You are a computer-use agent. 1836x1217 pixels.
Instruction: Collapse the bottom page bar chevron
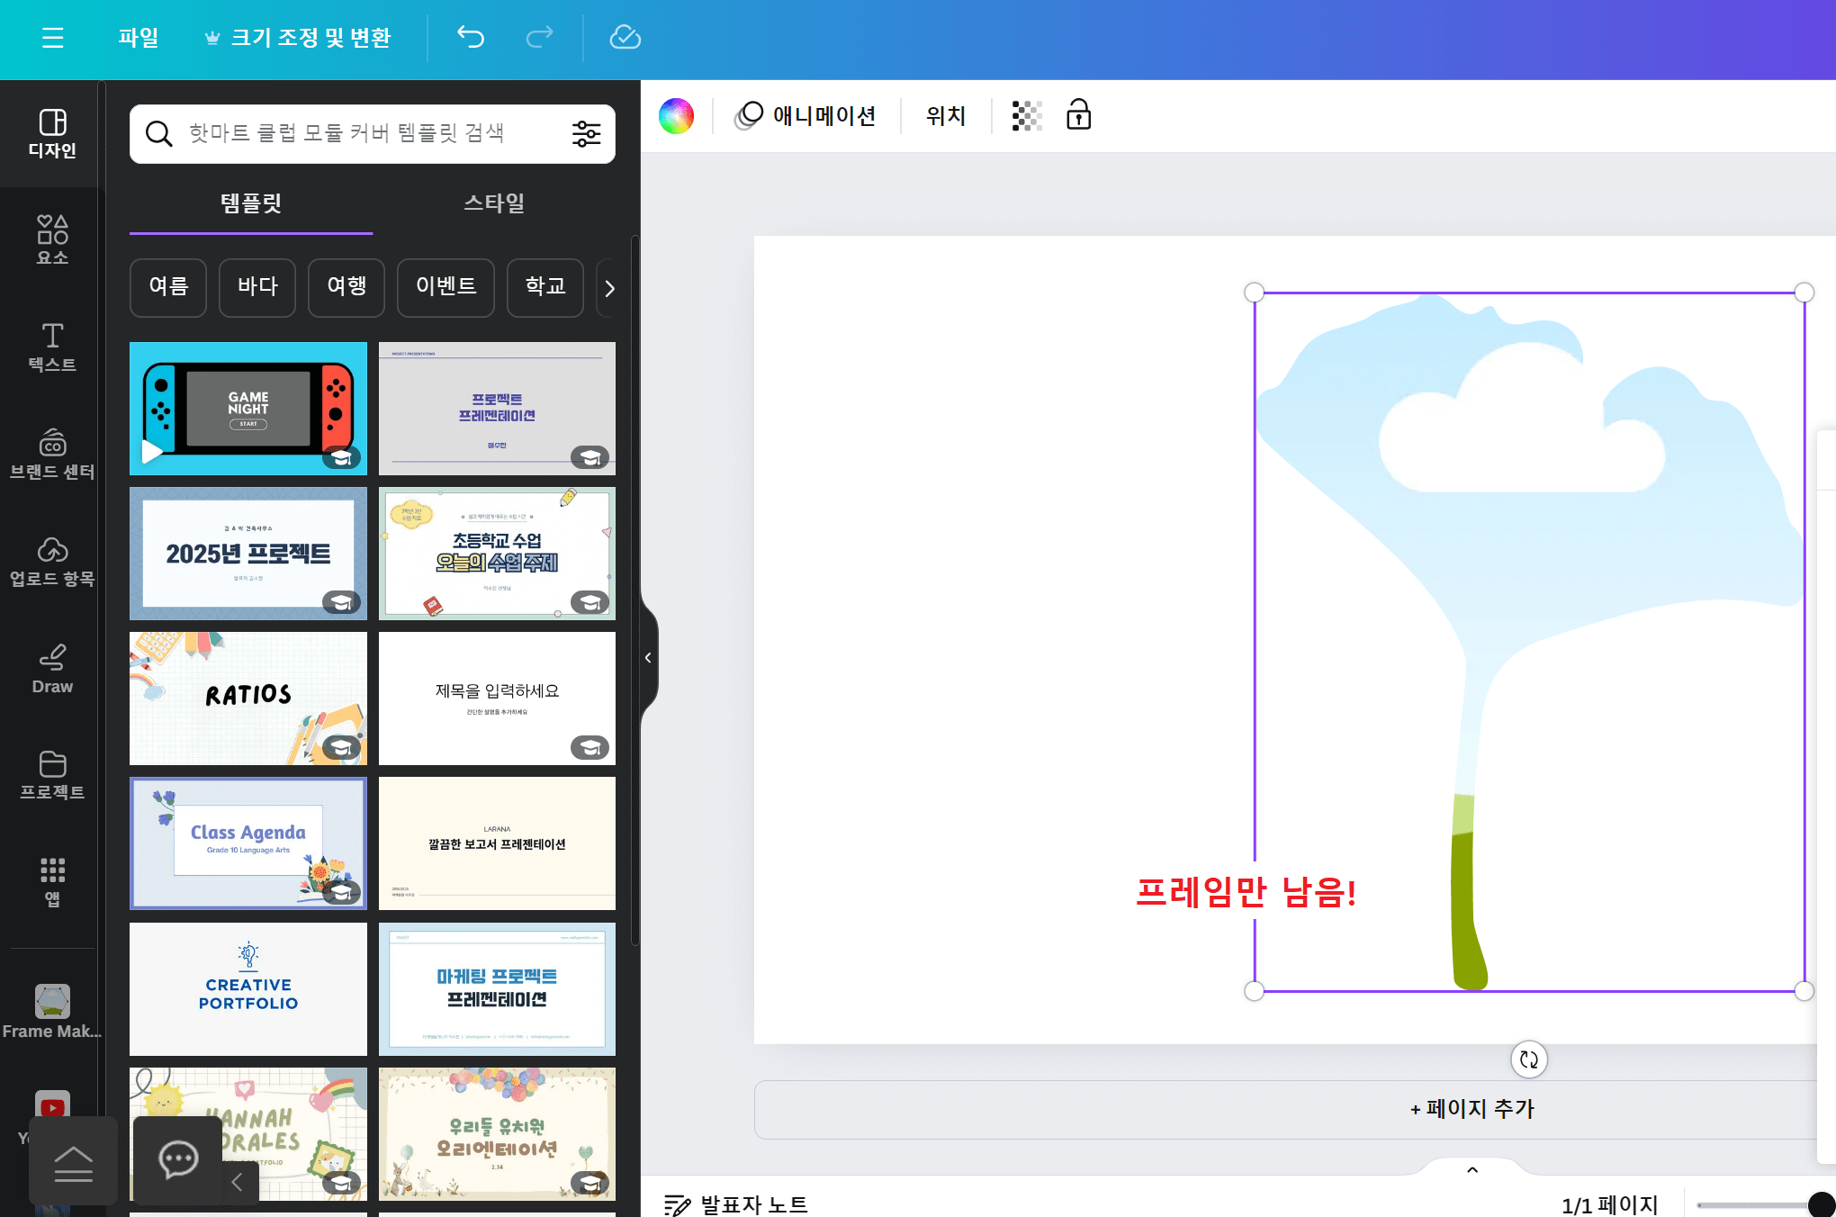click(x=1471, y=1169)
